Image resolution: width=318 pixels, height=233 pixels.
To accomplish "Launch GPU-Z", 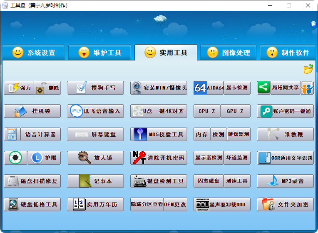I will point(236,111).
